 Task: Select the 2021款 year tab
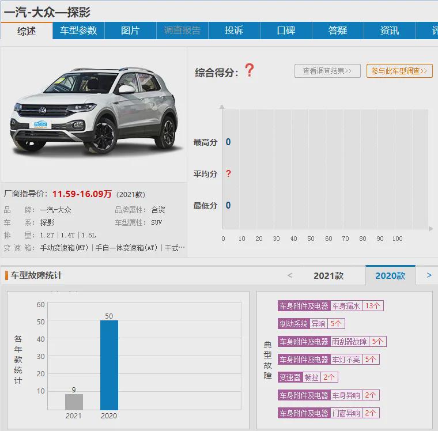[328, 275]
